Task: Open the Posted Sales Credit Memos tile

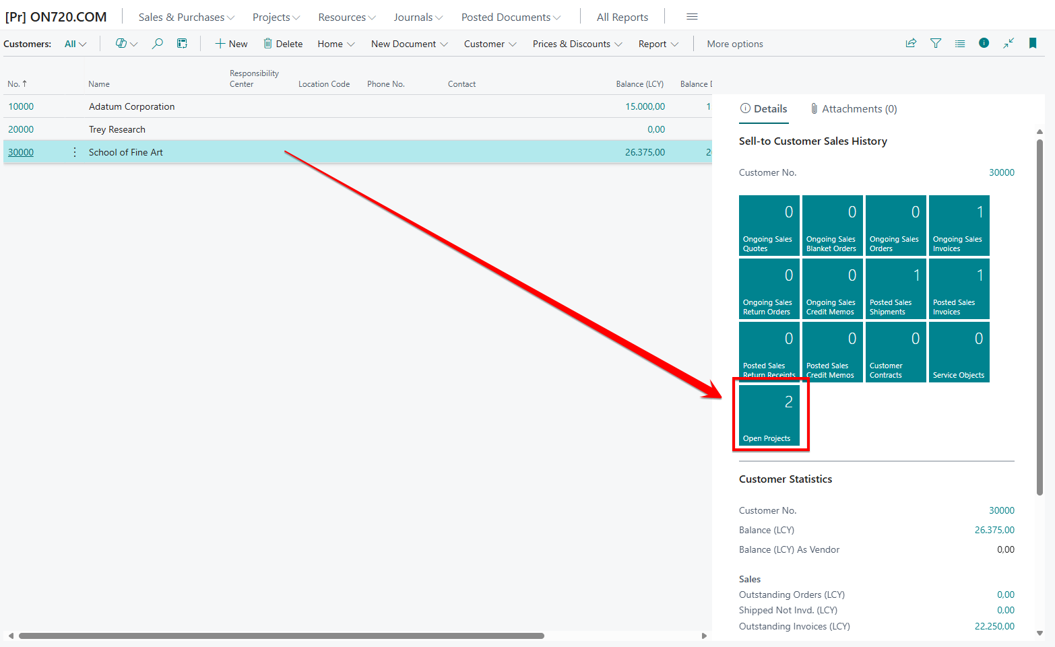Action: 833,352
